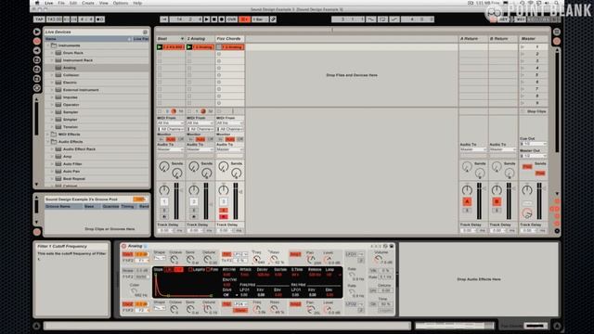The width and height of the screenshot is (594, 334).
Task: Click the Follow playback icon
Action: pos(163,19)
